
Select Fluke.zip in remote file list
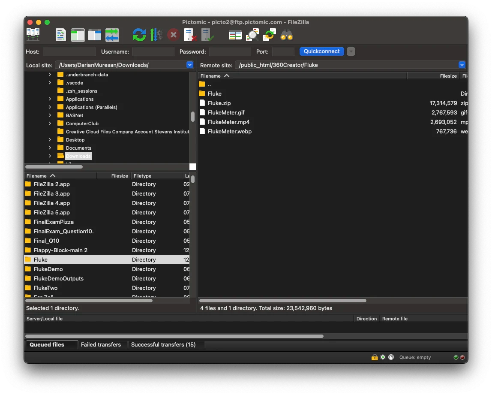click(x=219, y=103)
